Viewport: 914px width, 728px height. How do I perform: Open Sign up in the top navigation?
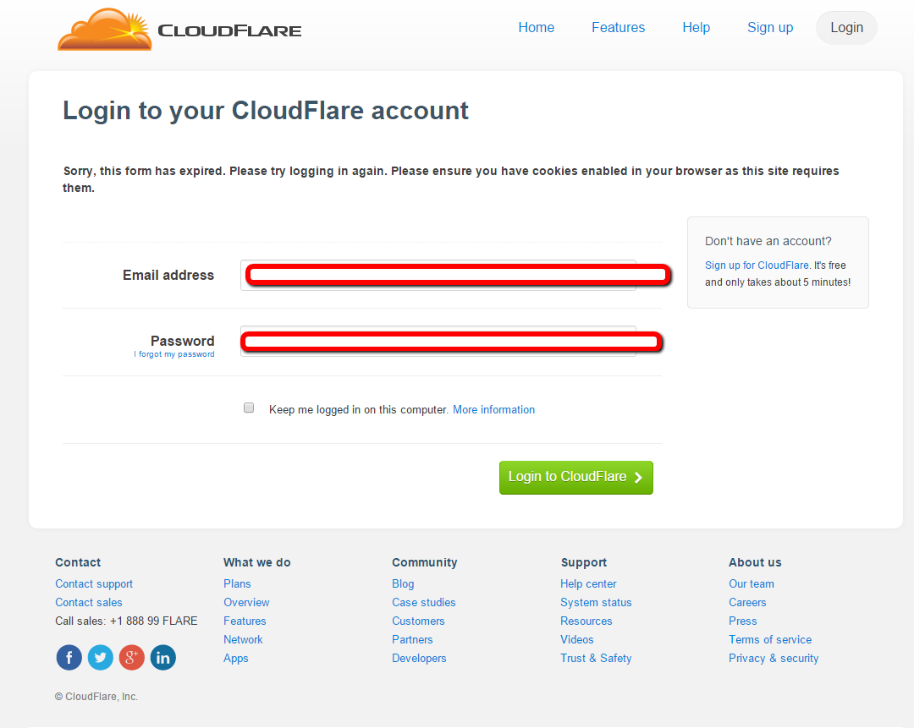pyautogui.click(x=770, y=27)
